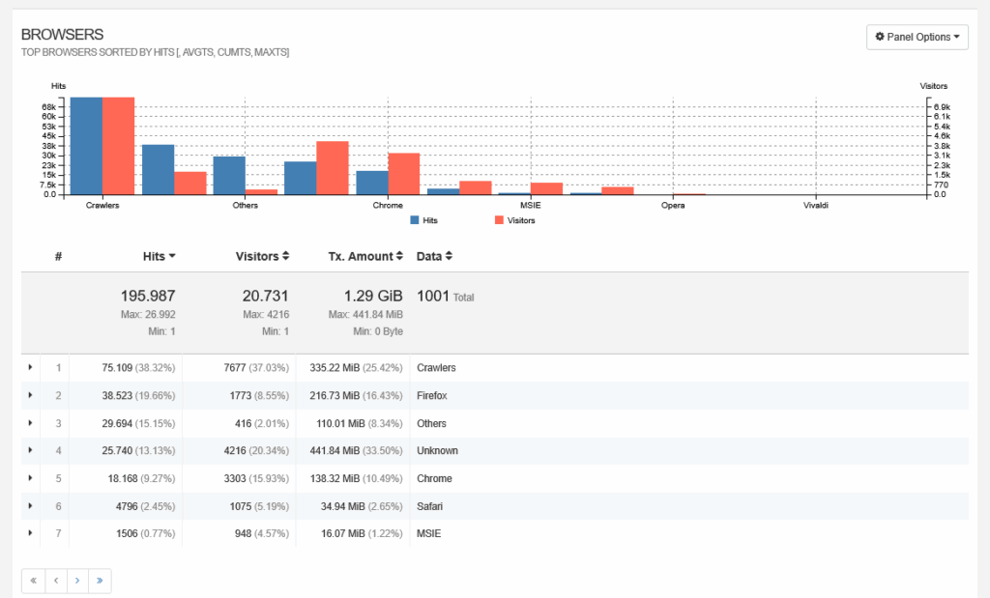Expand the Safari row details
The image size is (990, 598).
pyautogui.click(x=29, y=505)
